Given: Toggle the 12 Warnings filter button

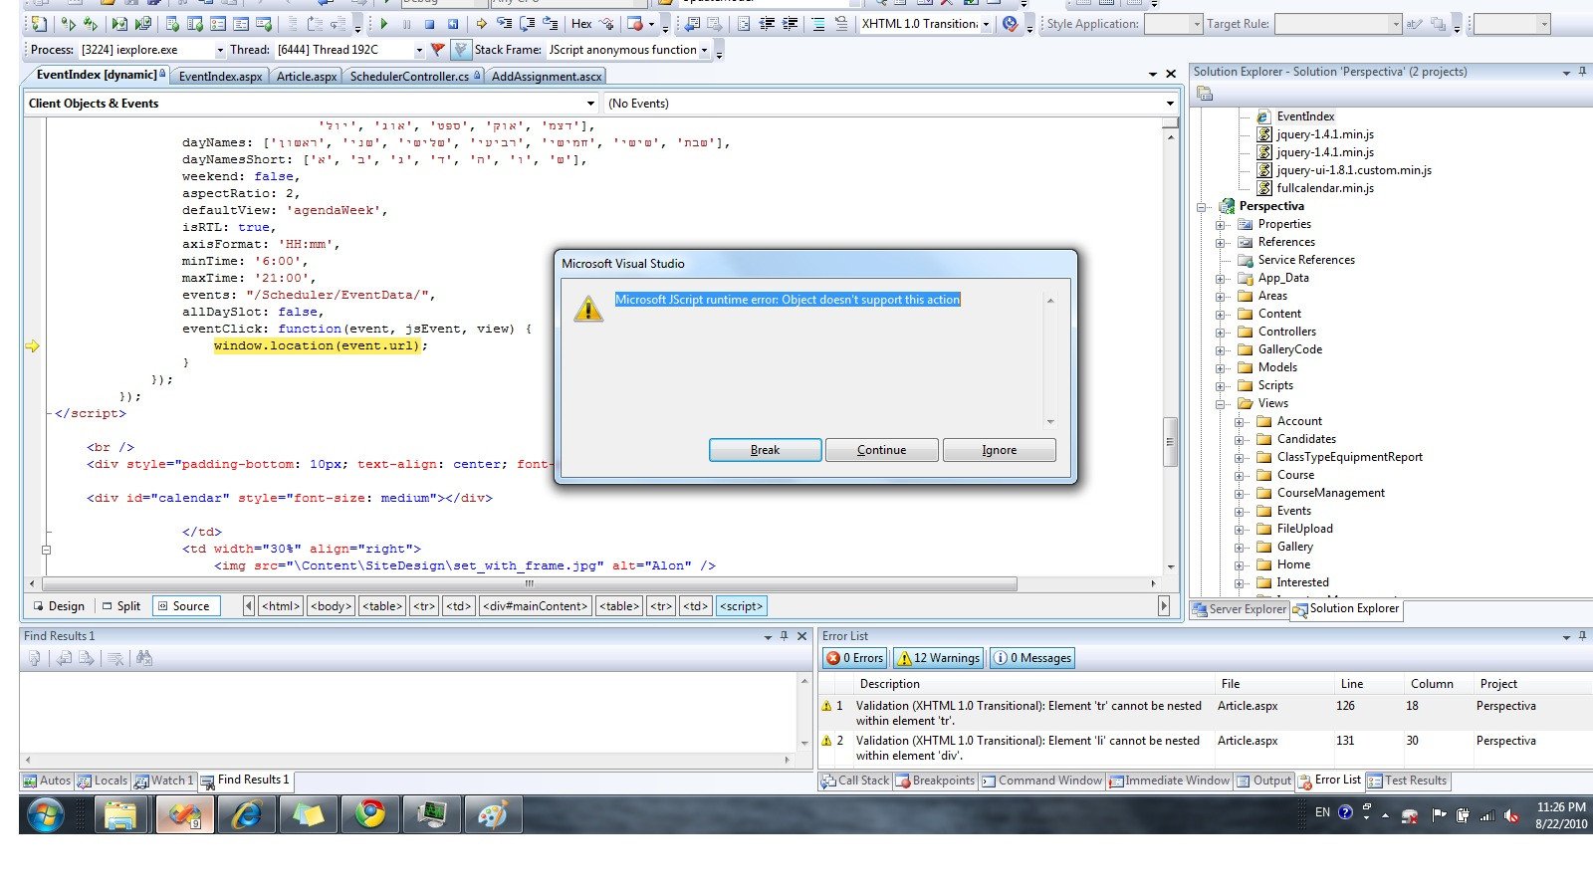Looking at the screenshot, I should click(x=938, y=658).
